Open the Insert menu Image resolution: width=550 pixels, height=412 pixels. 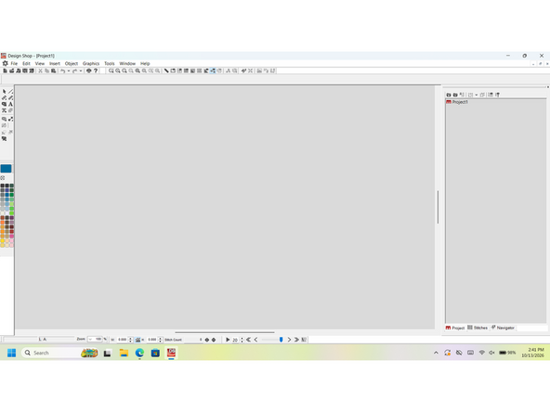tap(55, 63)
